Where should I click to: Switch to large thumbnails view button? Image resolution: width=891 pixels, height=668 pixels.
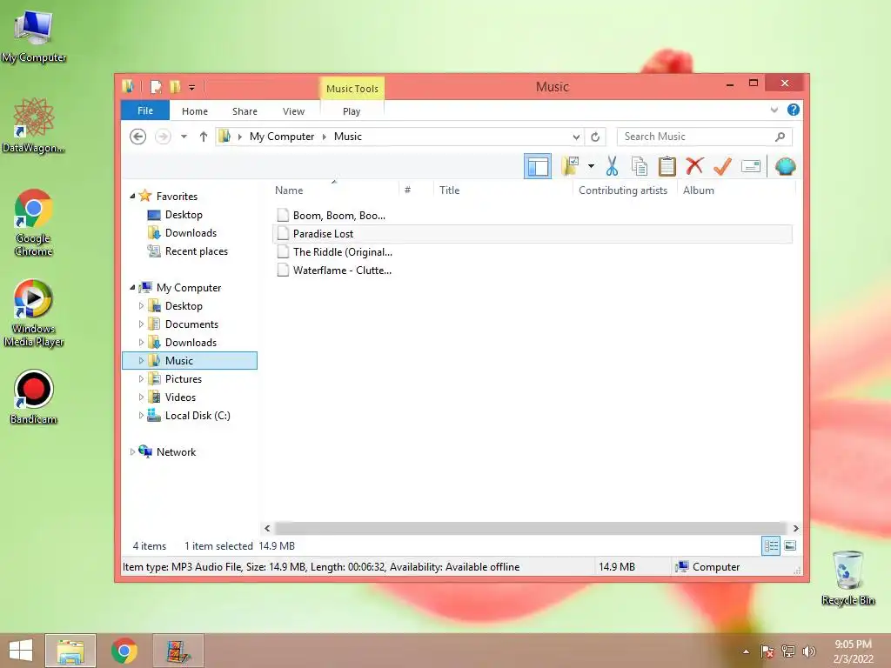[790, 546]
